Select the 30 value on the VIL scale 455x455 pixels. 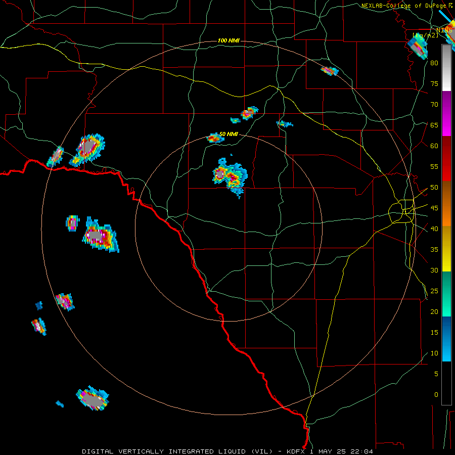(x=434, y=270)
